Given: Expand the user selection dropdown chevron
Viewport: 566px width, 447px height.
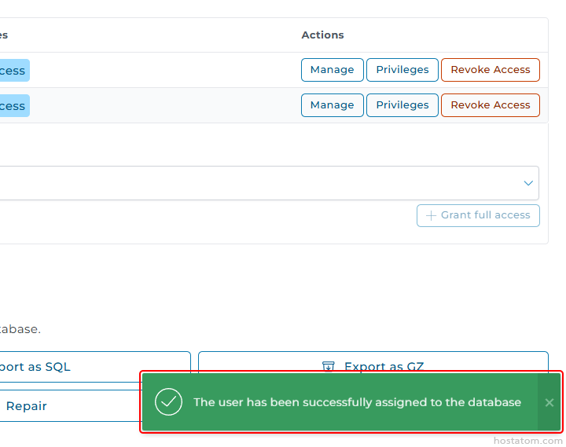Looking at the screenshot, I should [528, 183].
